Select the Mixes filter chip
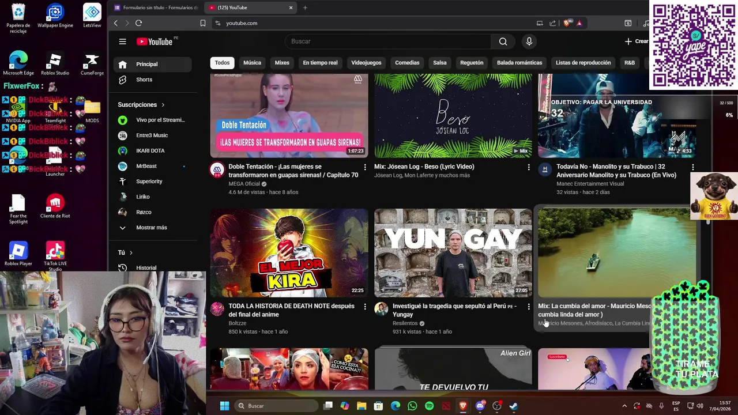The width and height of the screenshot is (738, 415). (x=282, y=63)
